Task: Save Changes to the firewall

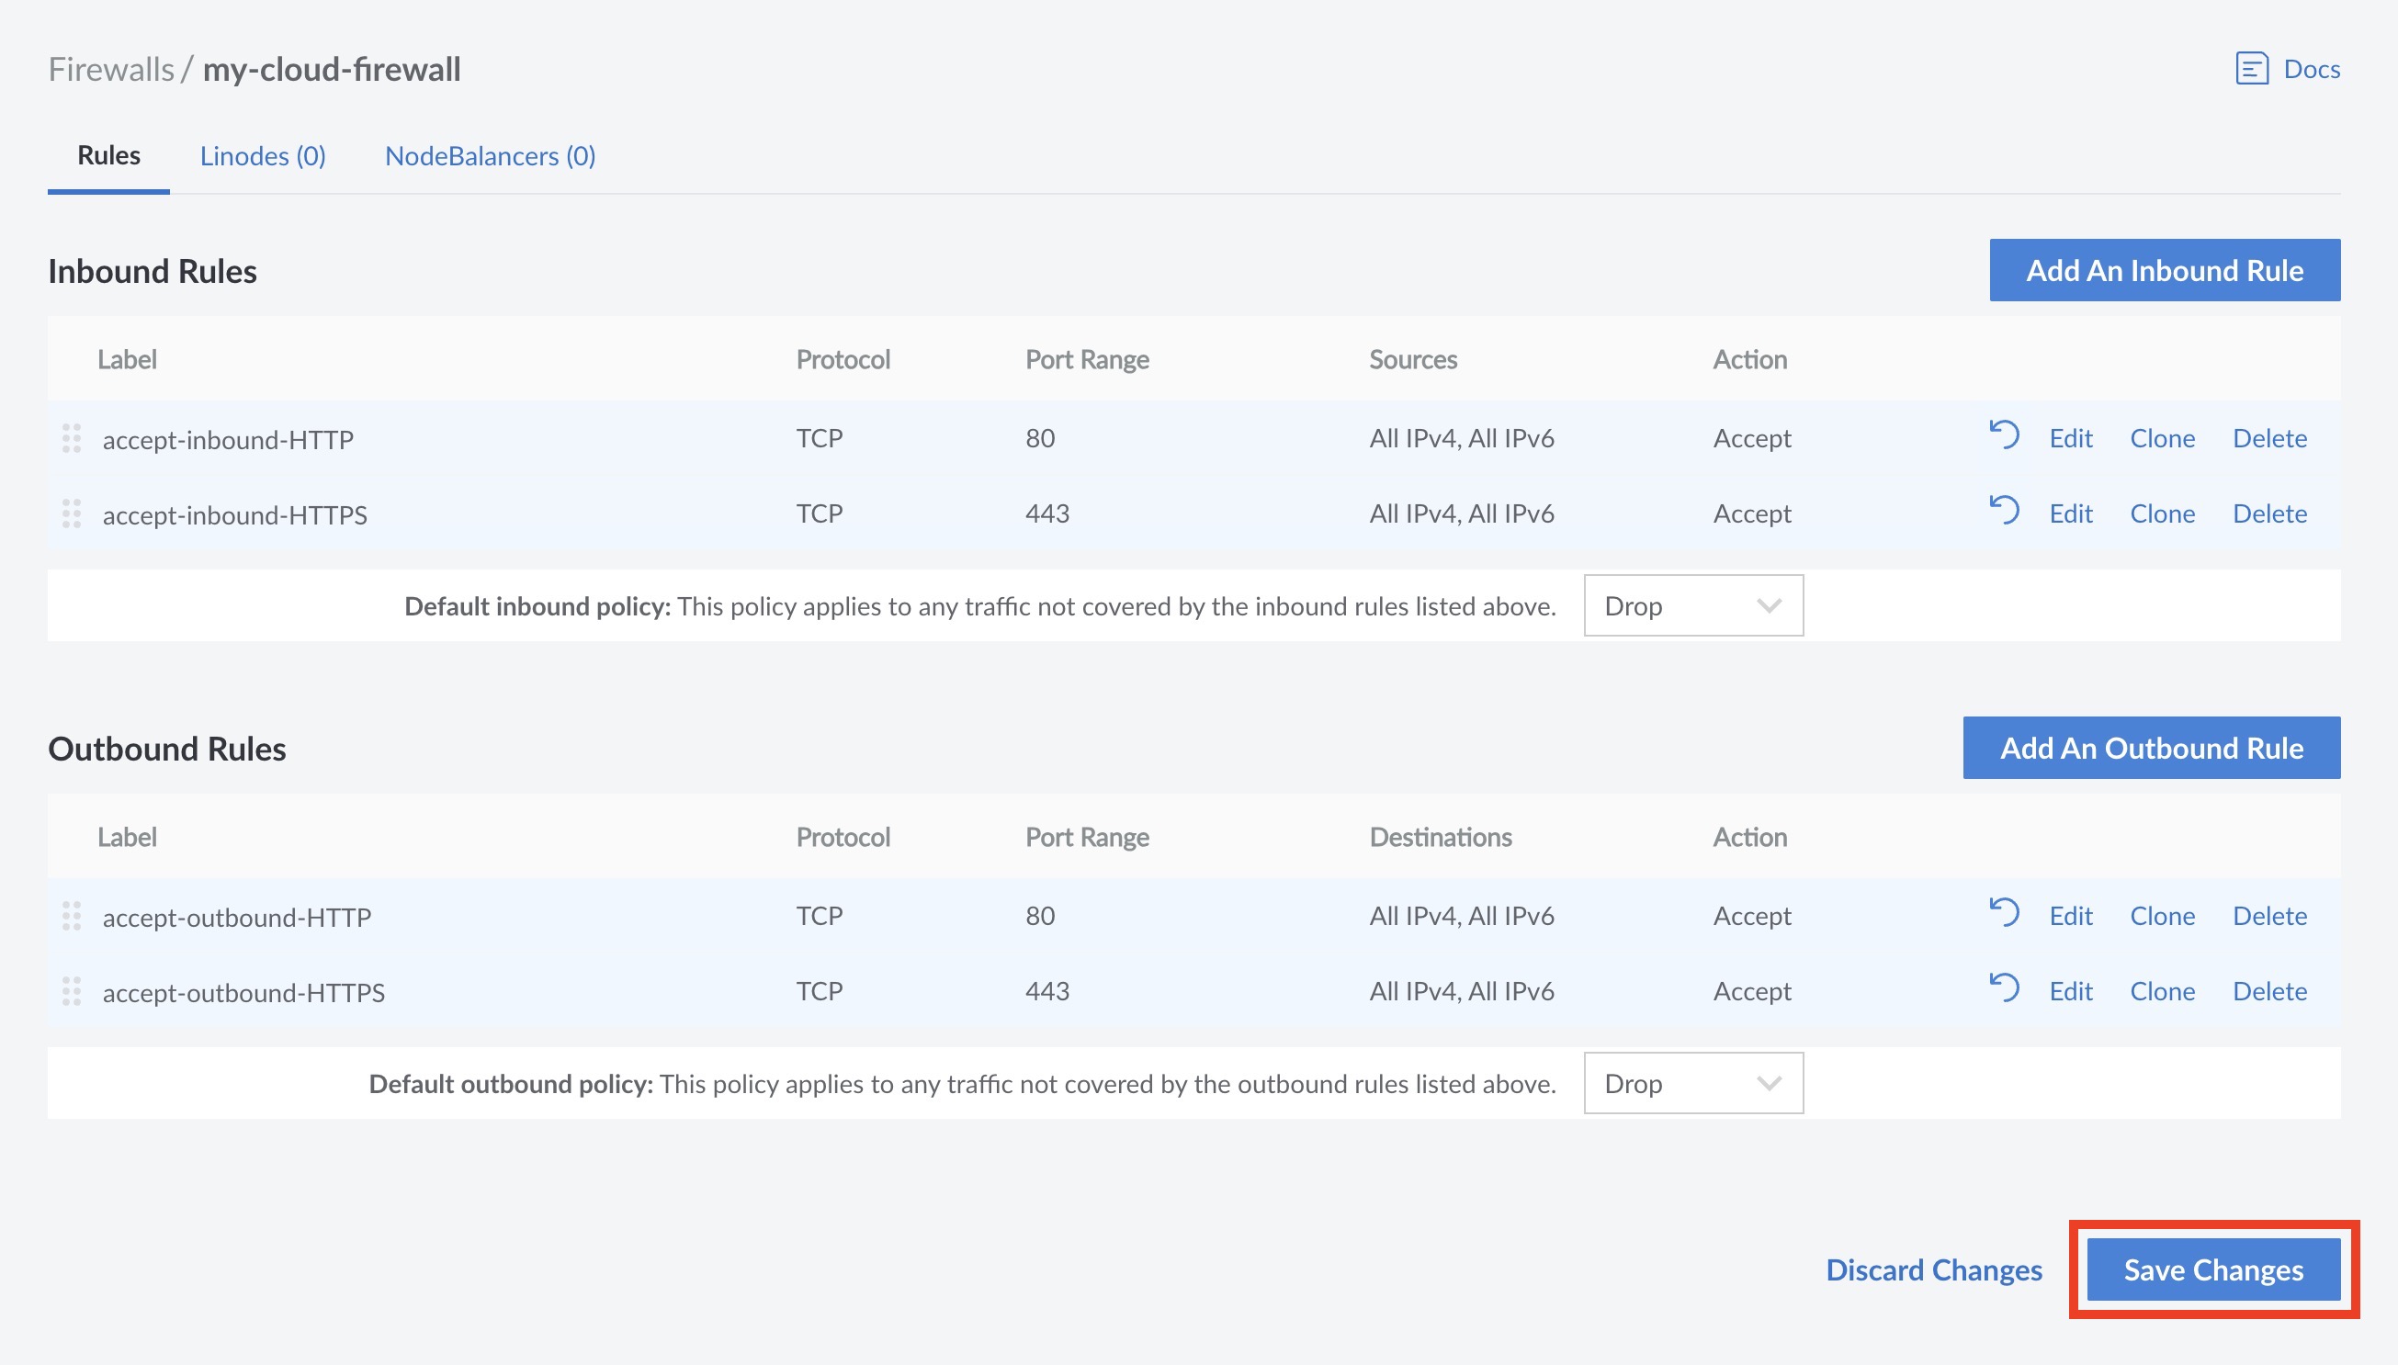Action: [x=2212, y=1269]
